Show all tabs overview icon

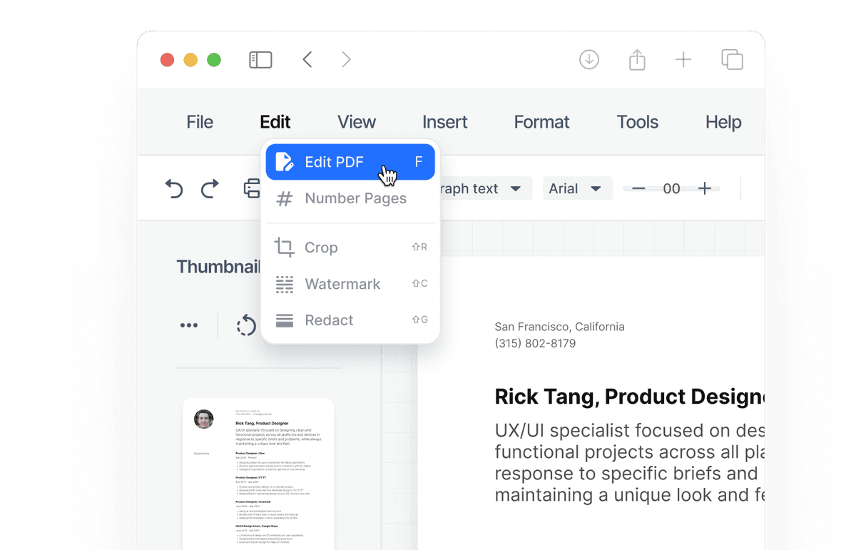(x=732, y=60)
